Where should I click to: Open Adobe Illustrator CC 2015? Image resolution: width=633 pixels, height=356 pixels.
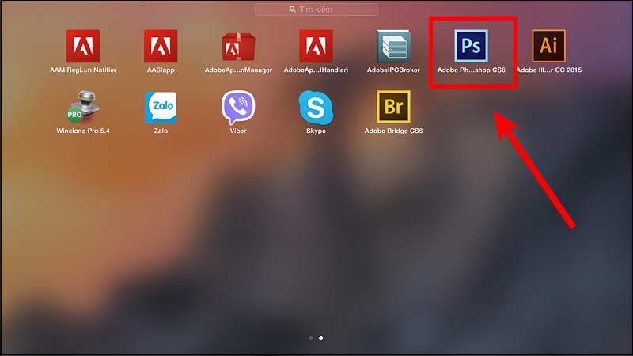click(548, 46)
